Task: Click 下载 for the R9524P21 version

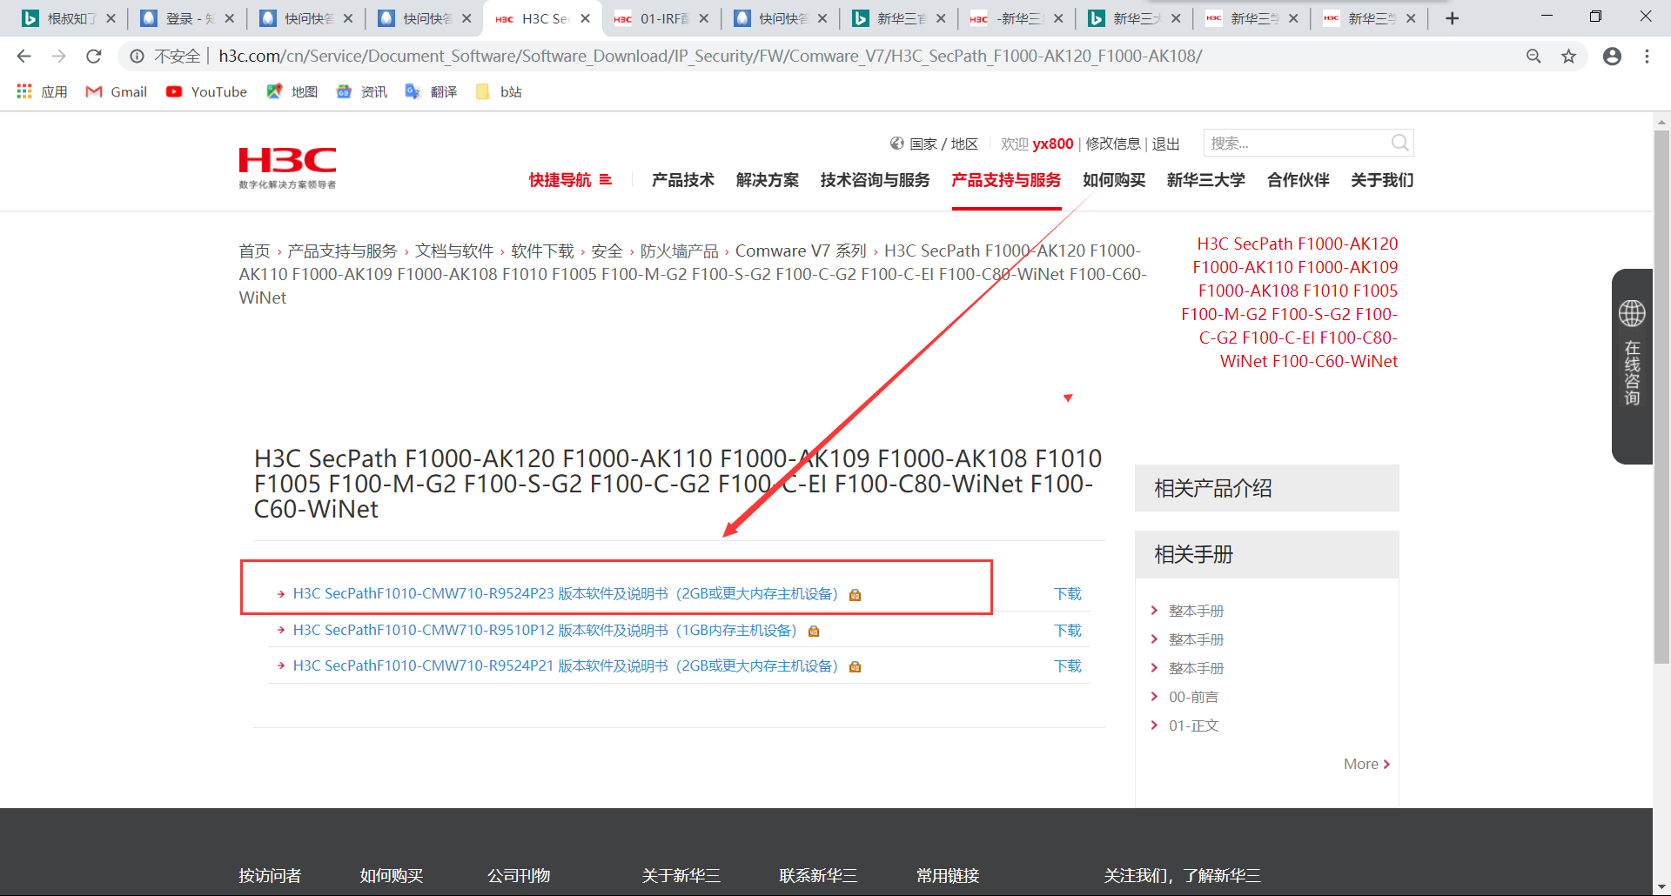Action: click(1068, 666)
